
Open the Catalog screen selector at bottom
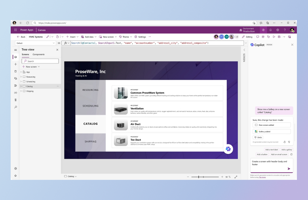(x=70, y=176)
